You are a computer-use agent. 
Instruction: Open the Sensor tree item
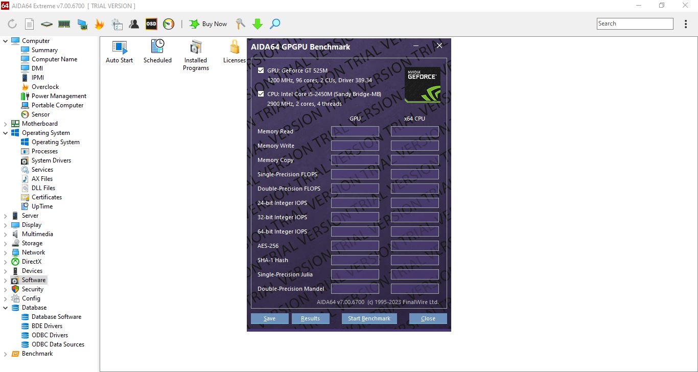pos(40,114)
